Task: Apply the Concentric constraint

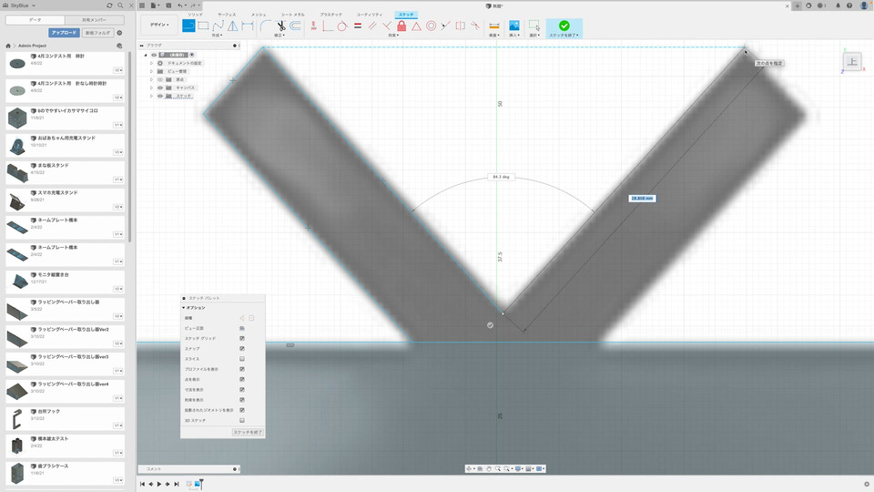Action: pyautogui.click(x=431, y=26)
